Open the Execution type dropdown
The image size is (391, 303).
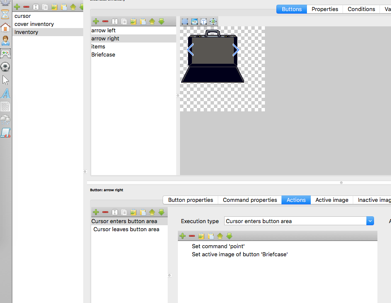370,221
